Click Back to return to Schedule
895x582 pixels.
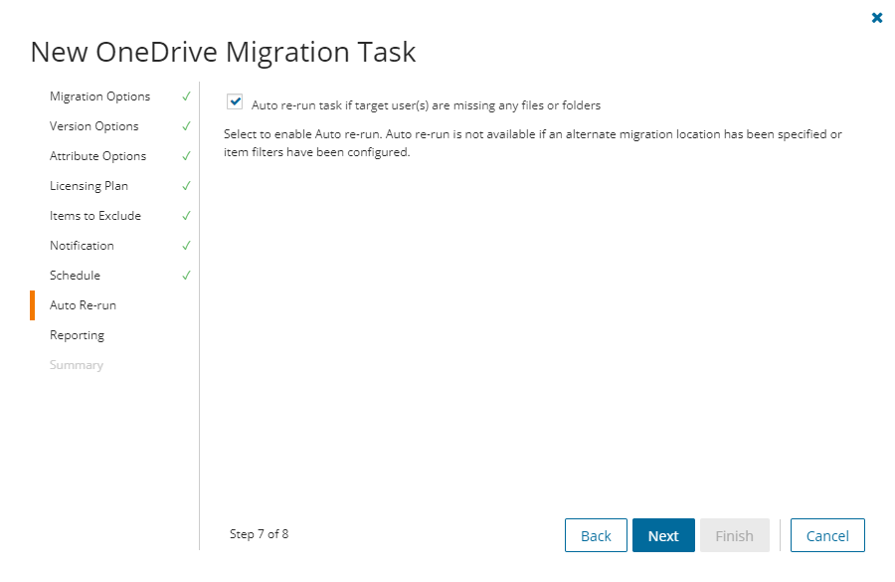click(596, 535)
